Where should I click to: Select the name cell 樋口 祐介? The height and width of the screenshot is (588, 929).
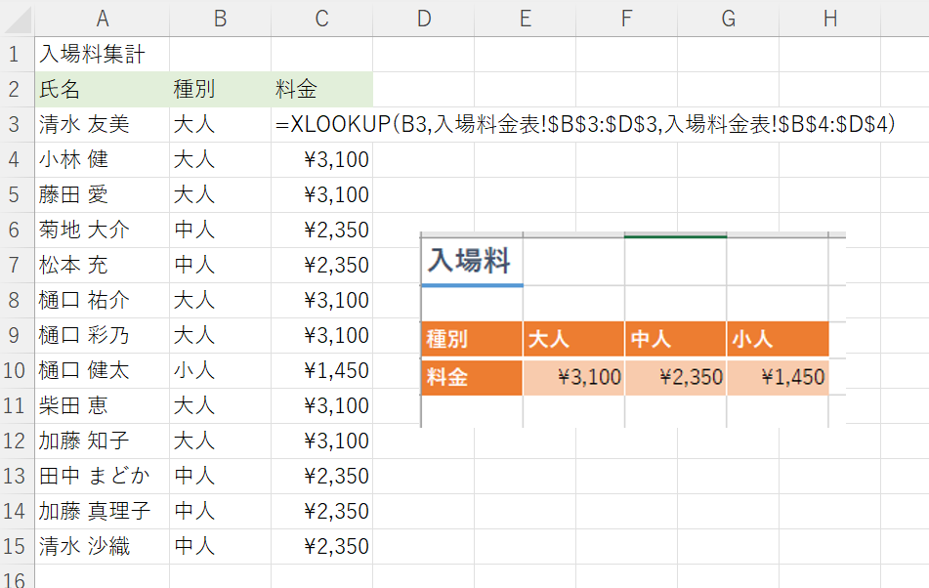[102, 300]
